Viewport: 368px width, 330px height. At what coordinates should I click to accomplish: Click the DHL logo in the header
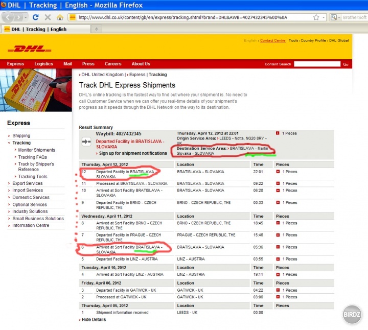point(29,49)
